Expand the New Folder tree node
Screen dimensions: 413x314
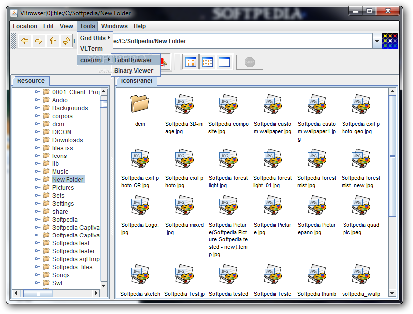coord(37,179)
